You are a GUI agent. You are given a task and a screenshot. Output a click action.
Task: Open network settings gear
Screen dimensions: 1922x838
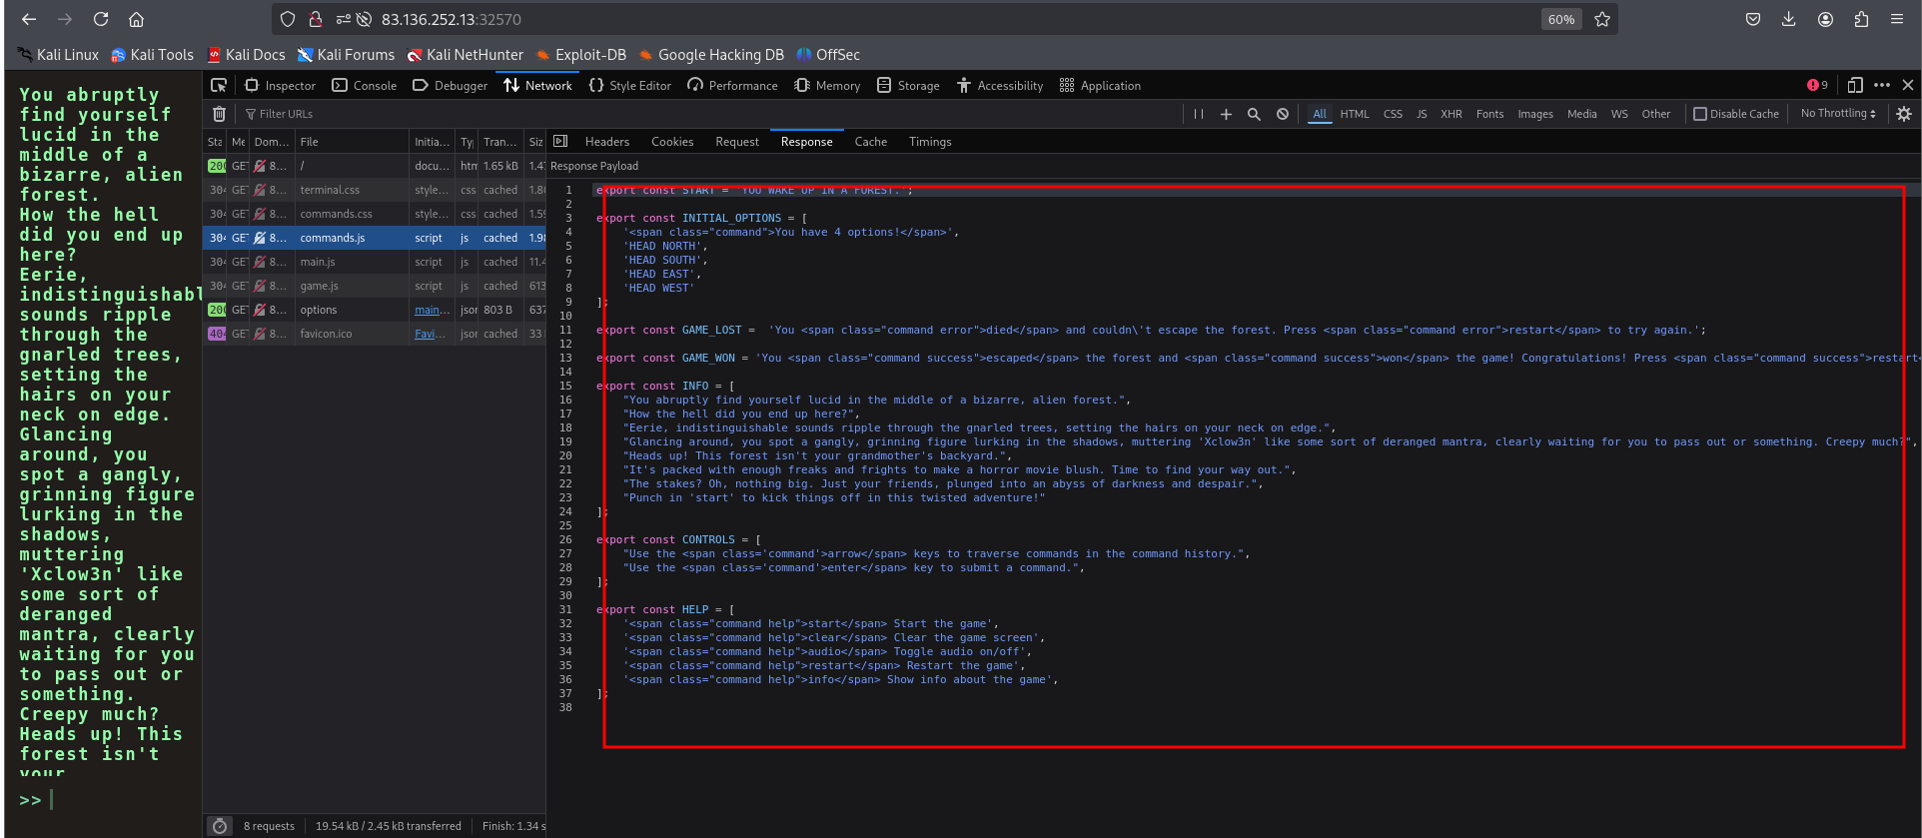[x=1903, y=114]
